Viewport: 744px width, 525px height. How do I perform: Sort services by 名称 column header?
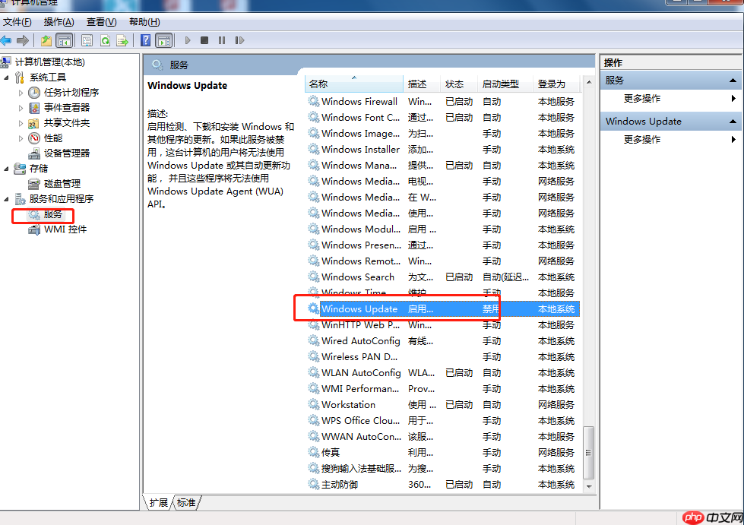coord(354,84)
